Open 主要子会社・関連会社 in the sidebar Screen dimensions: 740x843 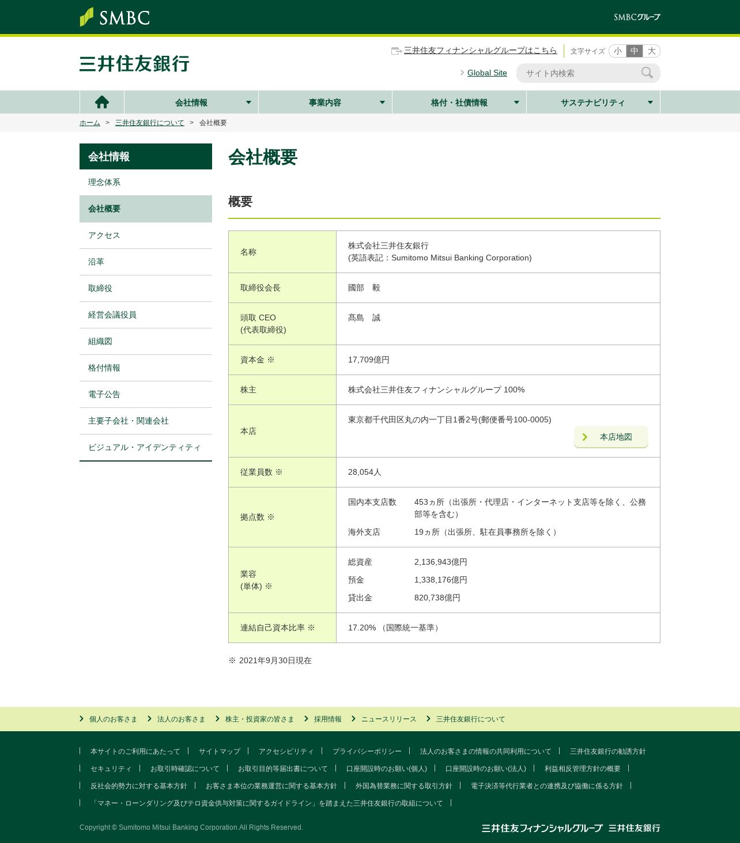coord(146,421)
